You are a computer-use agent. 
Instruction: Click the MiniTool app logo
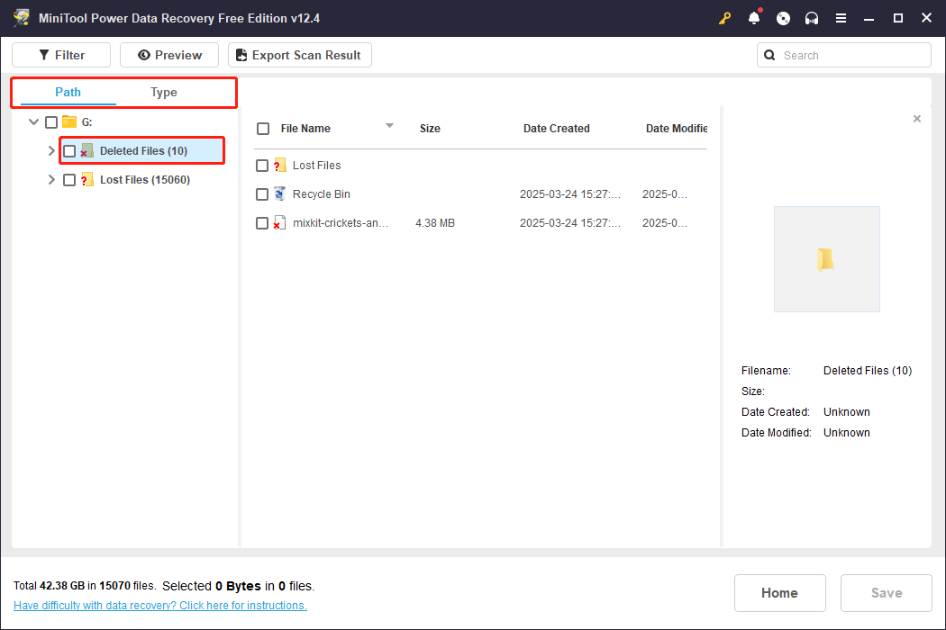coord(21,18)
